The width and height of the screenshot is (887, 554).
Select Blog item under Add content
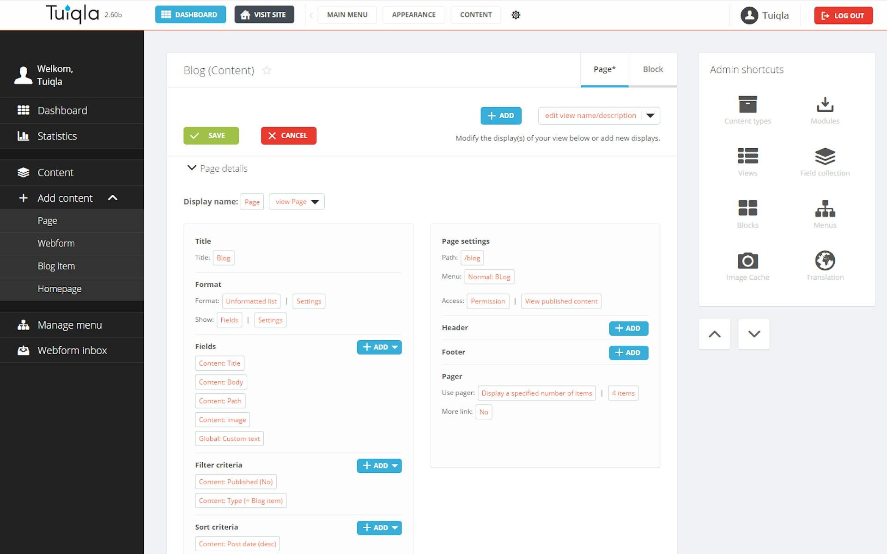72,266
